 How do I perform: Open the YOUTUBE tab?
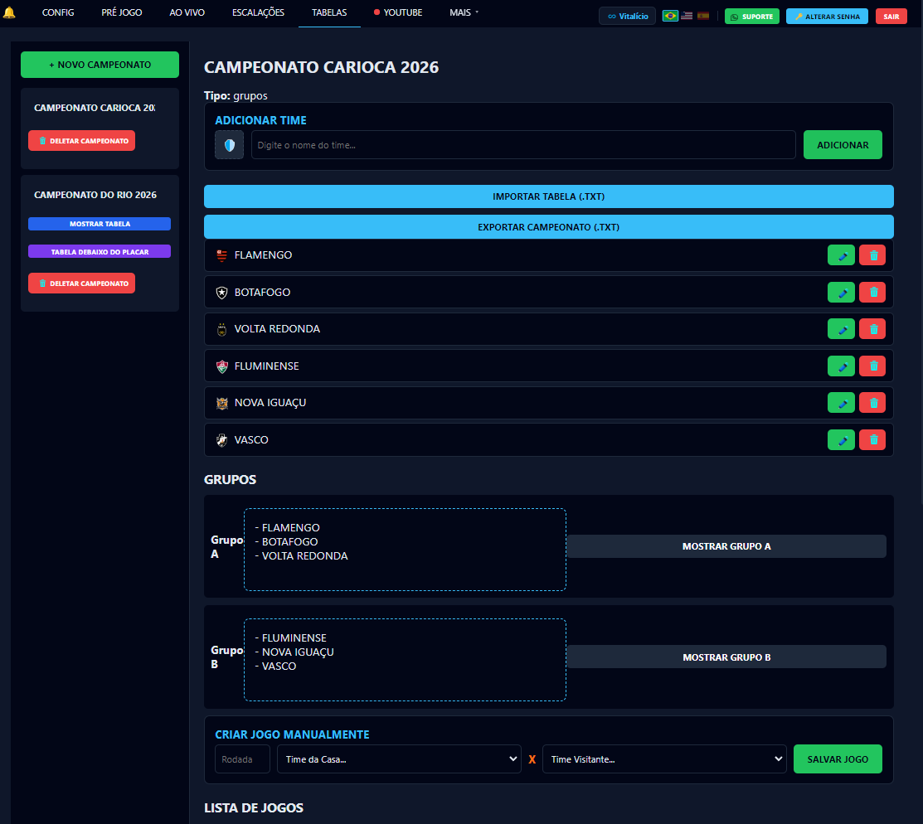(398, 12)
